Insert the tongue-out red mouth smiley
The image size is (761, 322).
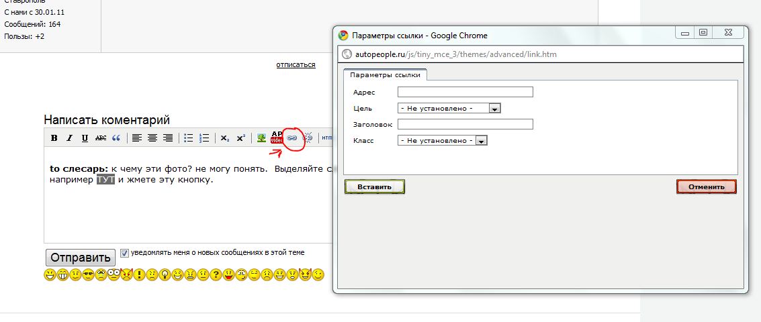pos(228,276)
